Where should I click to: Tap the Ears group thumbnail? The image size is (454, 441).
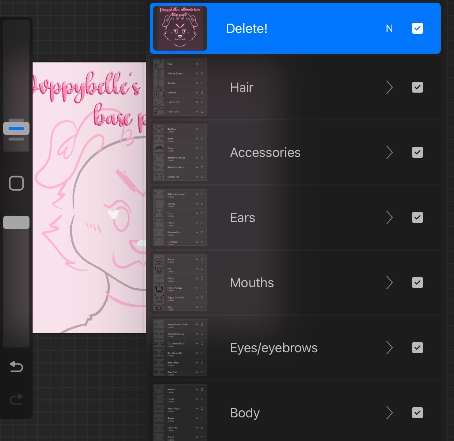[x=180, y=217]
